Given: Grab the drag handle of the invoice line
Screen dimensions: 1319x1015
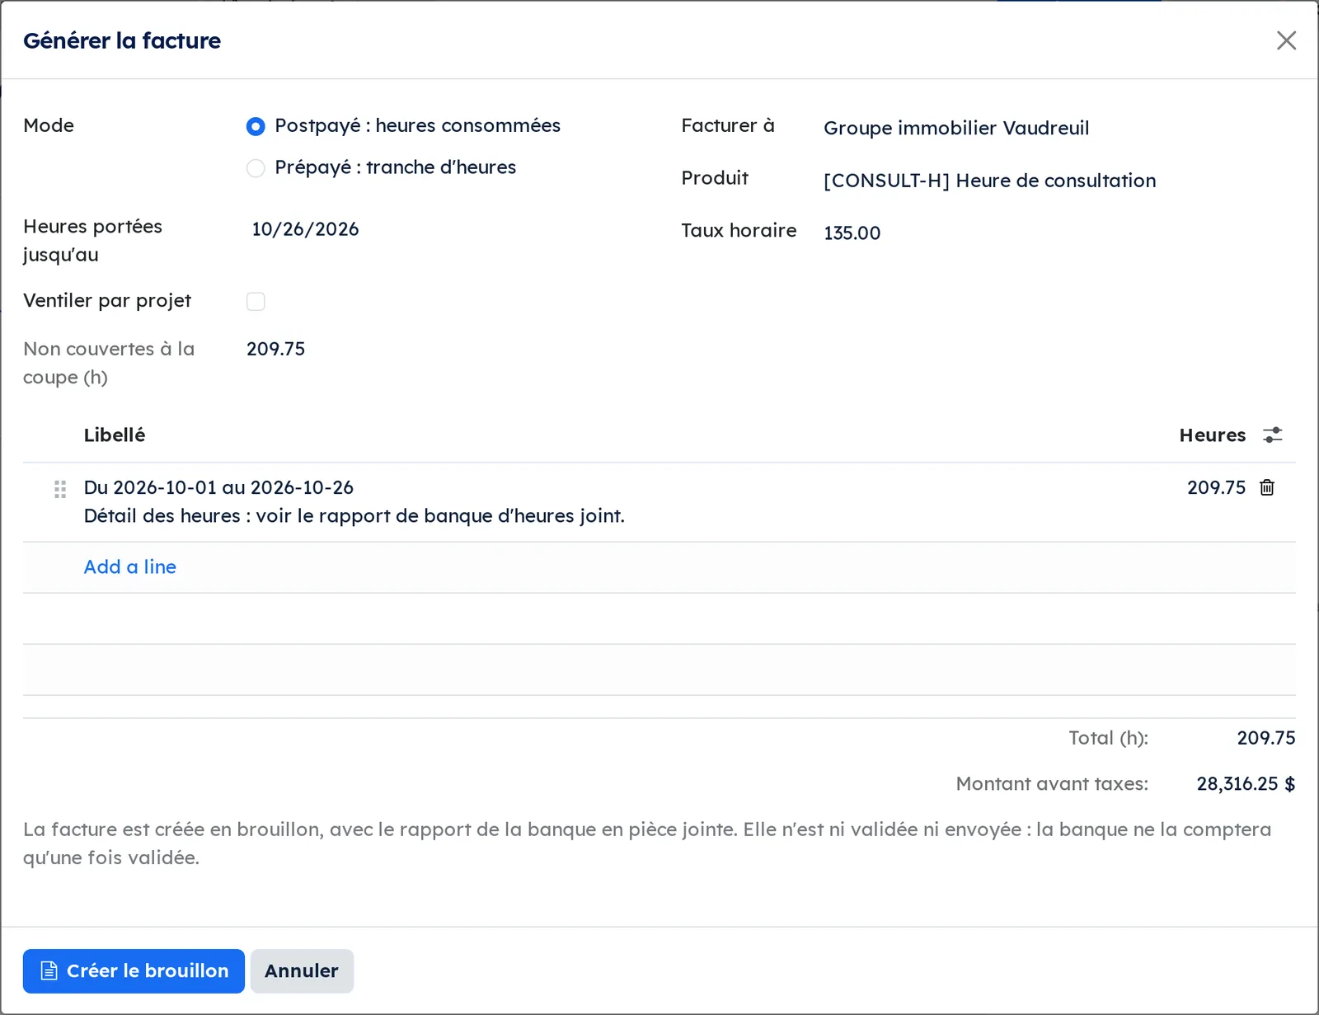Looking at the screenshot, I should (x=60, y=490).
